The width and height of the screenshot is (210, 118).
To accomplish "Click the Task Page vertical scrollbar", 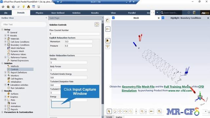I will [103, 64].
